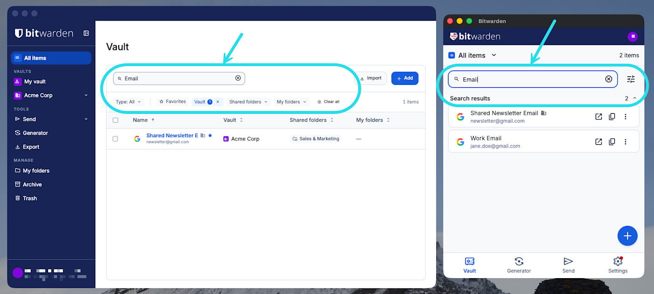Click Clear all filters
This screenshot has height=294, width=654.
(x=328, y=102)
